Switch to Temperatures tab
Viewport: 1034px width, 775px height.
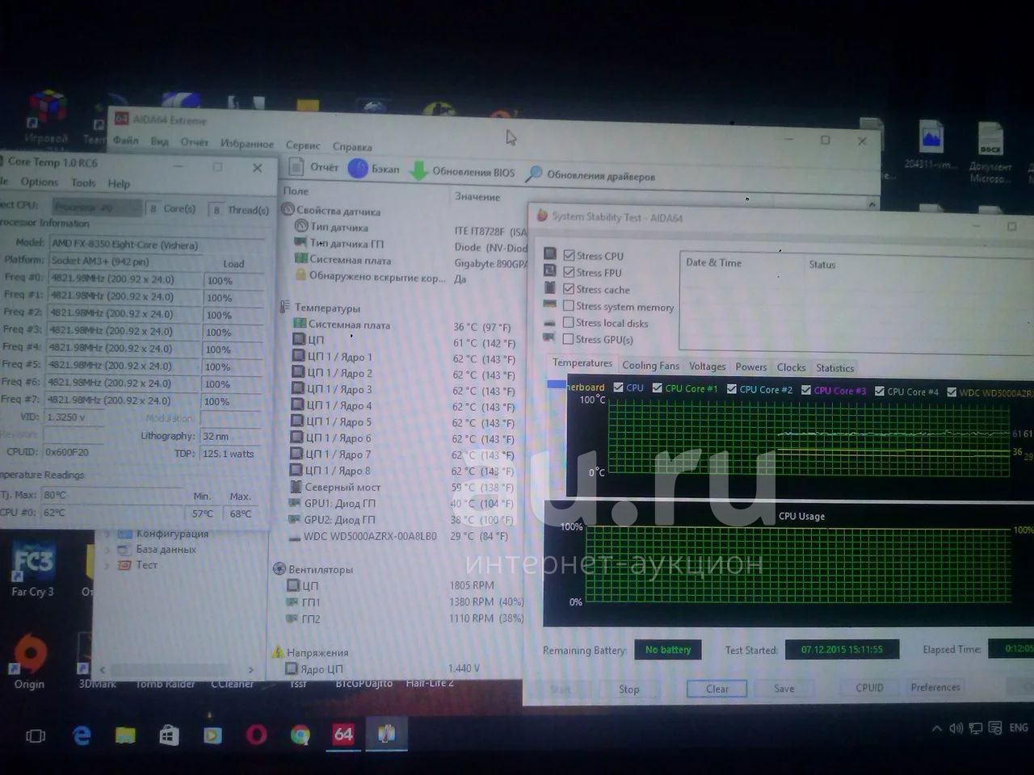(582, 363)
